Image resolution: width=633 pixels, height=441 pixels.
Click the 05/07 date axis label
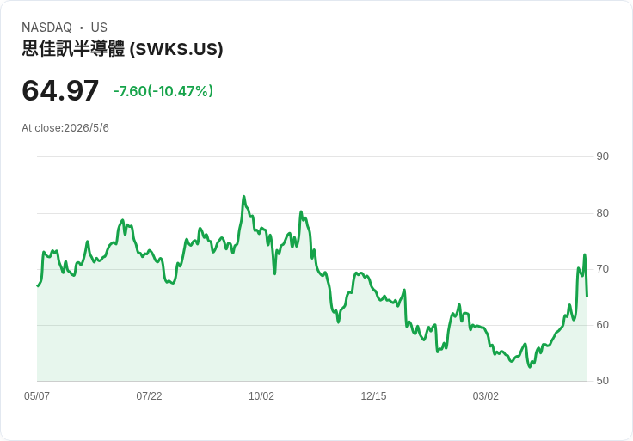click(x=37, y=395)
